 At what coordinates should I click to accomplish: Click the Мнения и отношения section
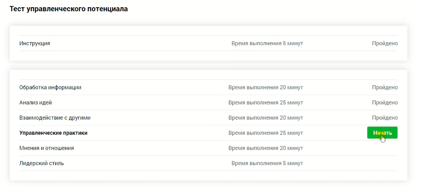46,148
